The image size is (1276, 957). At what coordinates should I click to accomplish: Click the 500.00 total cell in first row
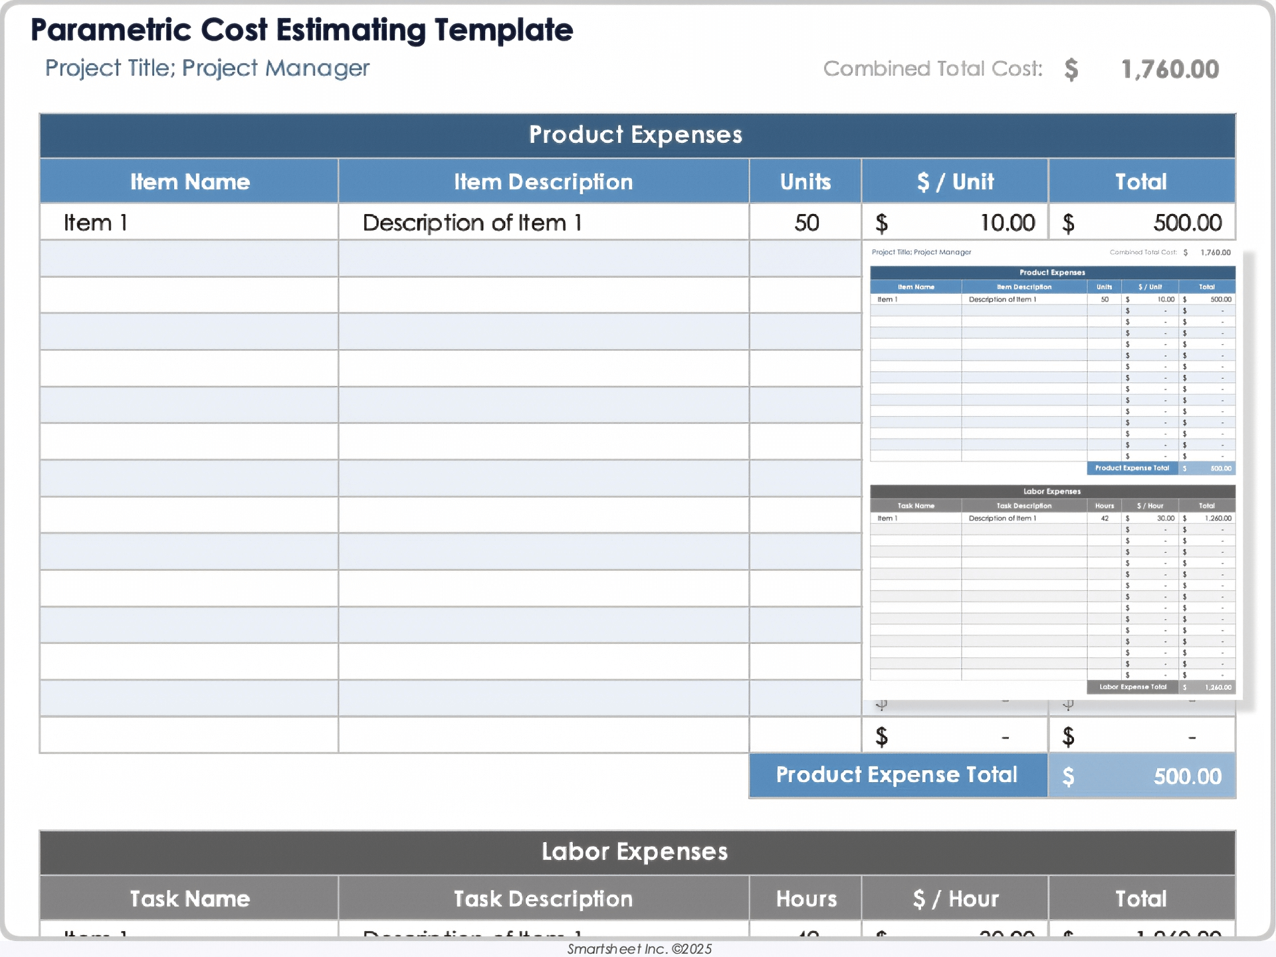click(x=1141, y=223)
